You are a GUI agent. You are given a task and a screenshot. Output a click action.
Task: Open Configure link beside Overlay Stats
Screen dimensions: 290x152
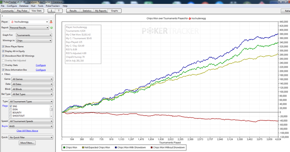coord(41,65)
